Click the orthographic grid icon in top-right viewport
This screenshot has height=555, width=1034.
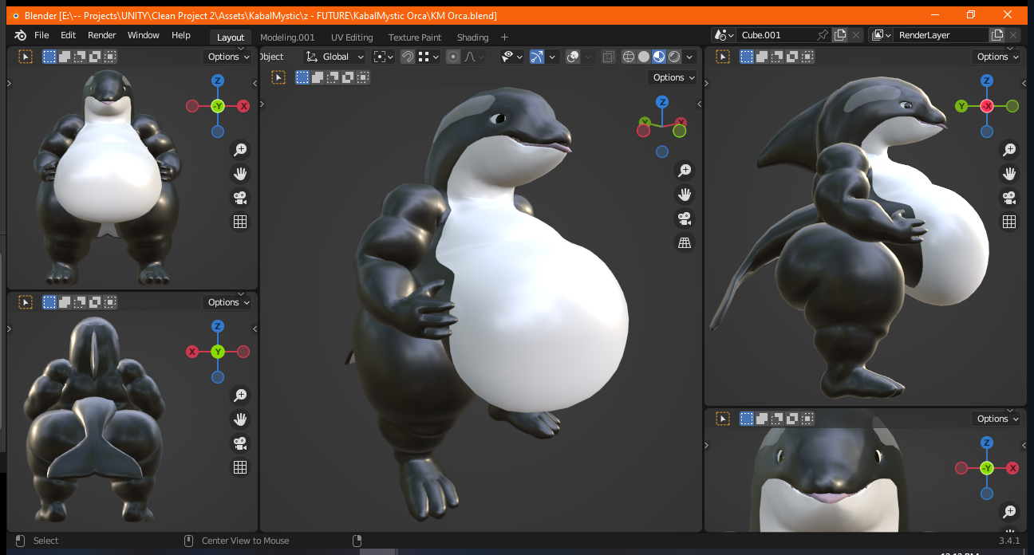point(1009,222)
